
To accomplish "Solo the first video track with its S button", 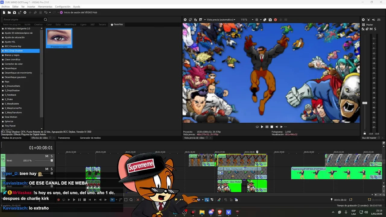I will (52, 156).
